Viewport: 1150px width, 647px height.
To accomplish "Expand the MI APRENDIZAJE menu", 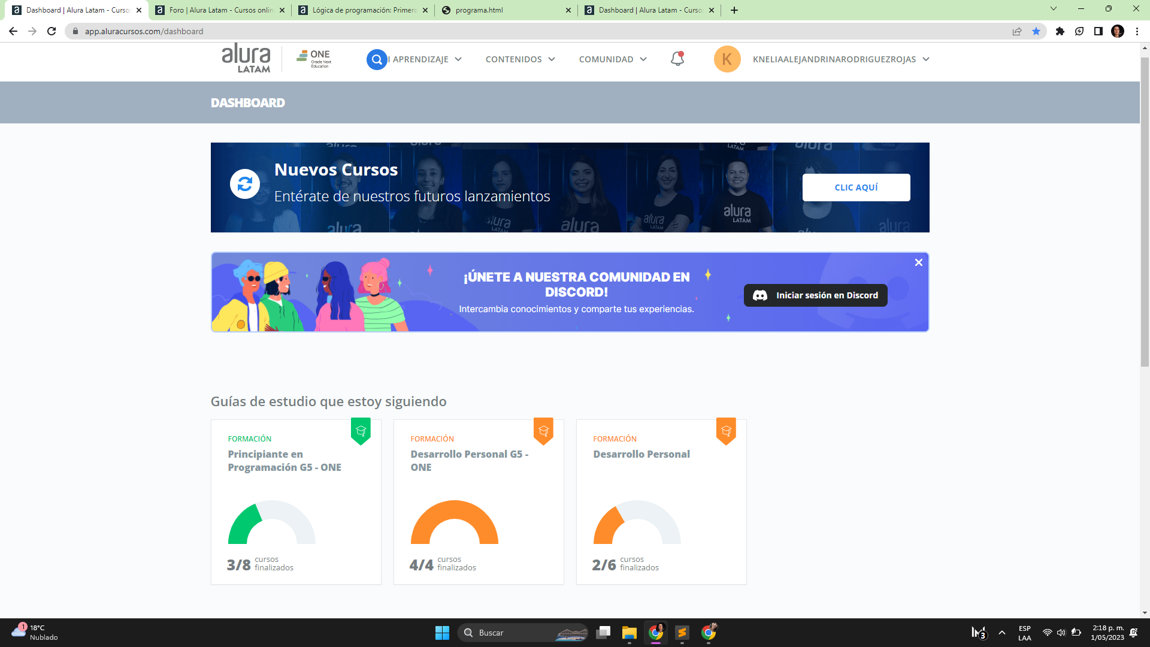I will 425,59.
